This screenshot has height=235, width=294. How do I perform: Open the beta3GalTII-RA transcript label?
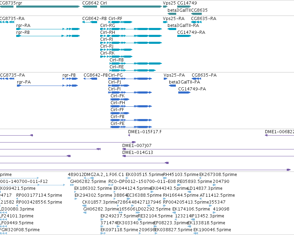click(183, 26)
